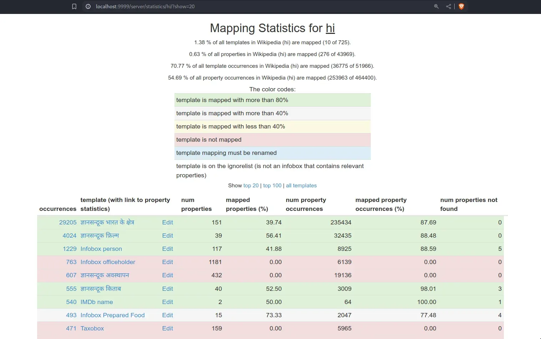541x339 pixels.
Task: Click green 'mapped with more than 80%' legend row
Action: 273,100
